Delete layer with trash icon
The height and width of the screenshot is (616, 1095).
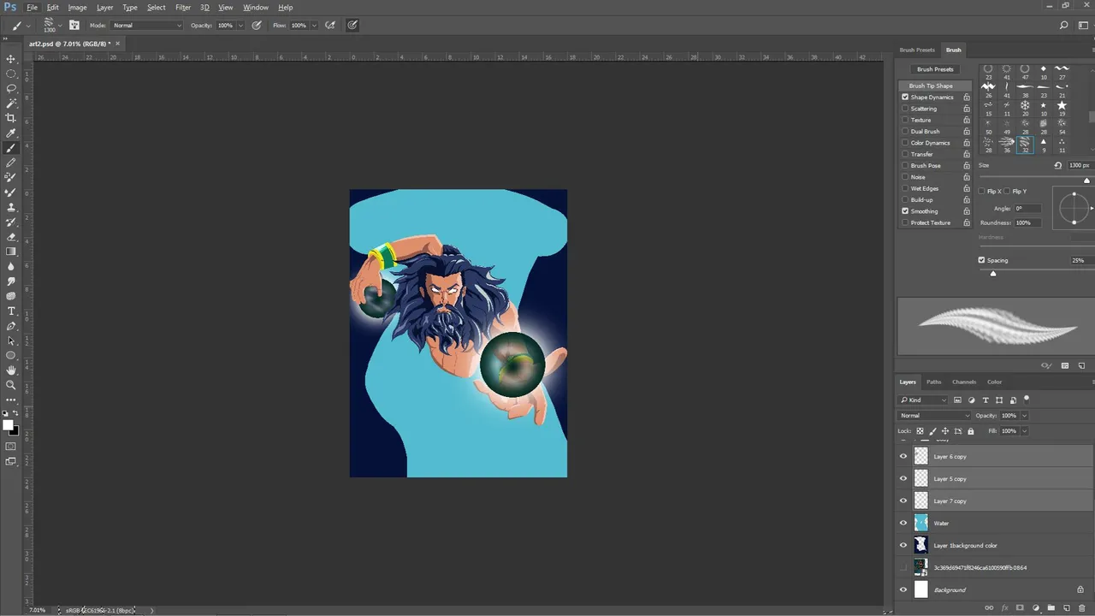coord(1082,607)
